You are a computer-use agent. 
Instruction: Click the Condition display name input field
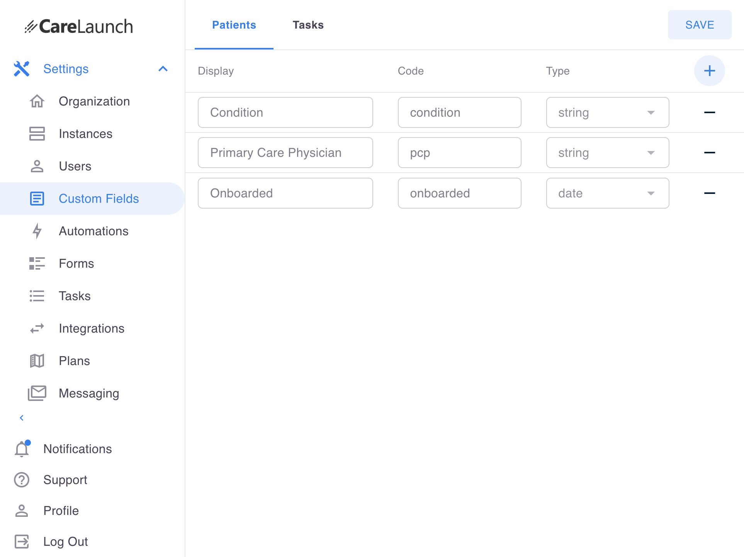(x=285, y=112)
